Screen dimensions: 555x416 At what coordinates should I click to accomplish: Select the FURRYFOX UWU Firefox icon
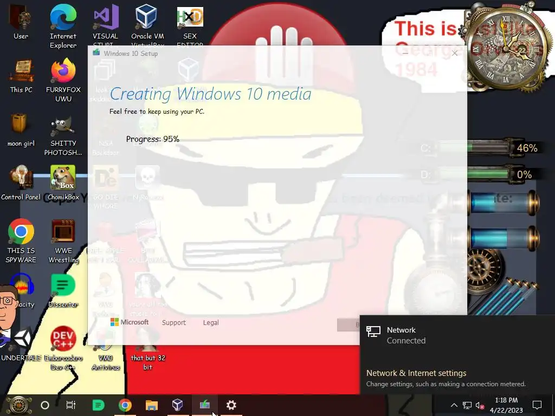[63, 80]
